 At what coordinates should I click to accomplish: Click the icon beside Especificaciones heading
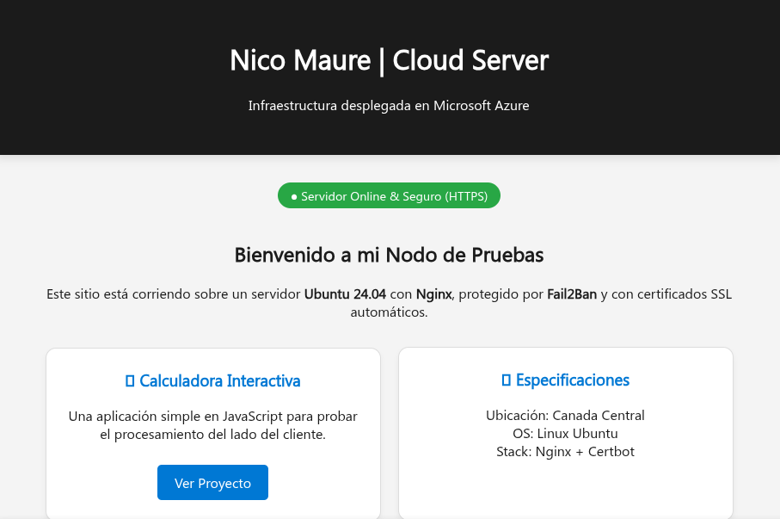[506, 380]
